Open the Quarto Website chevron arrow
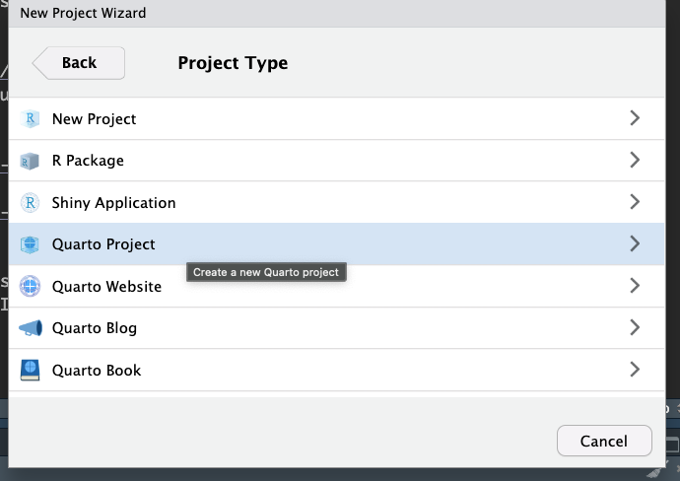Image resolution: width=680 pixels, height=481 pixels. pyautogui.click(x=635, y=286)
